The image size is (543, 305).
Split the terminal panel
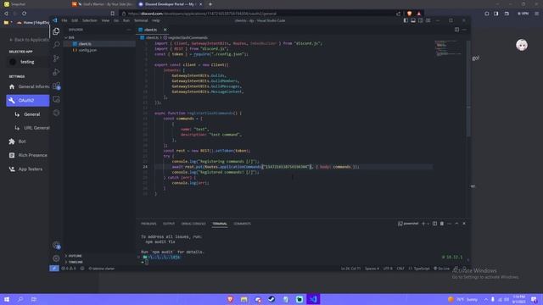[434, 224]
